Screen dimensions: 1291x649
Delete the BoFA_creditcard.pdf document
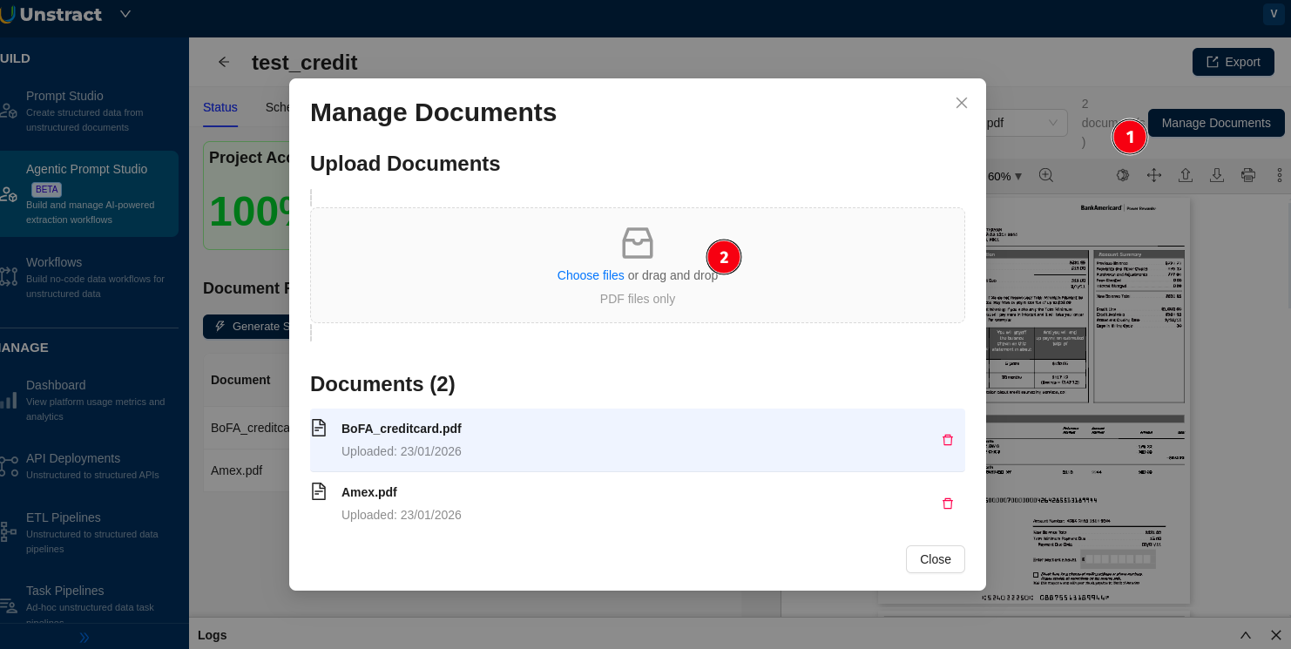click(x=948, y=440)
